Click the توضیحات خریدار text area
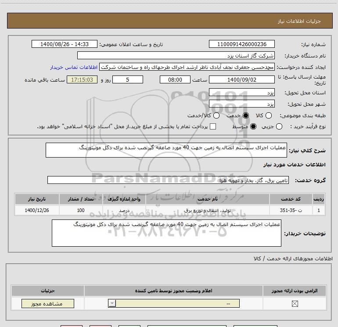The image size is (338, 327). 166,233
